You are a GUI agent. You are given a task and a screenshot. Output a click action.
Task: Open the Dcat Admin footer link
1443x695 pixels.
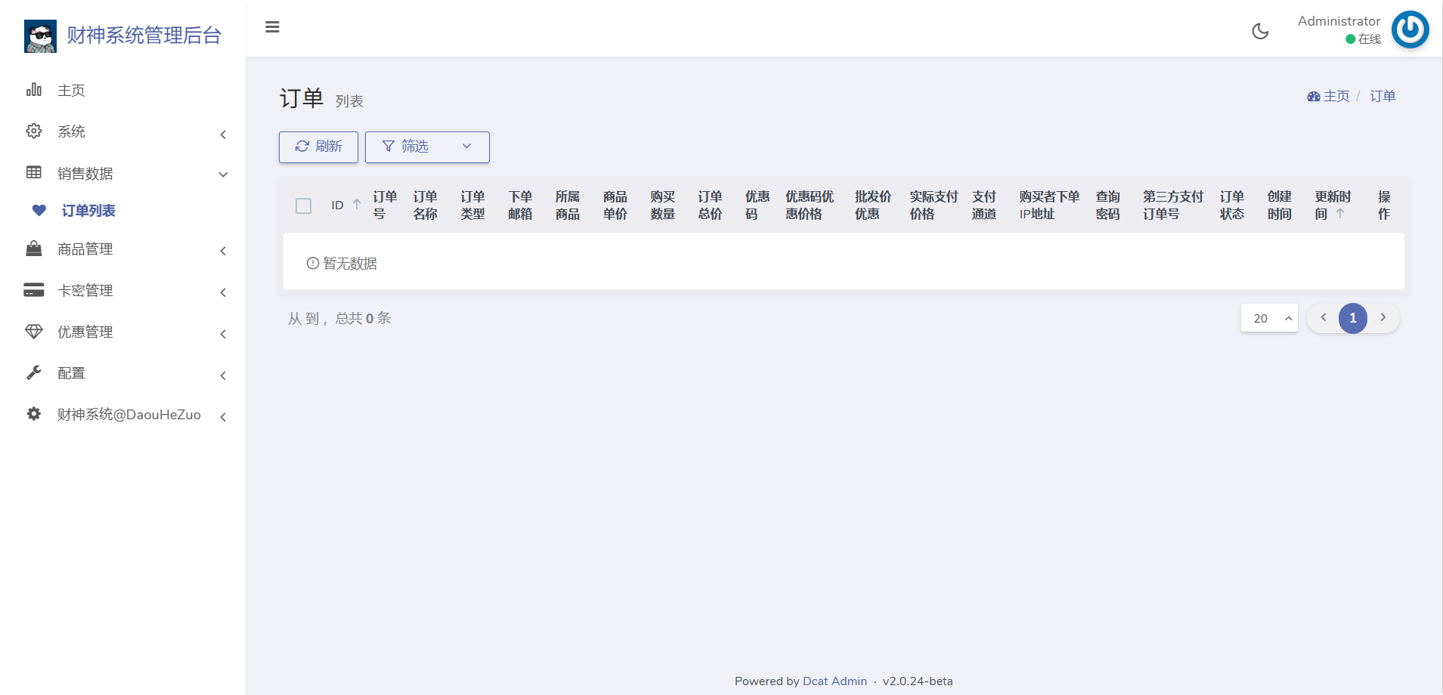coord(835,681)
